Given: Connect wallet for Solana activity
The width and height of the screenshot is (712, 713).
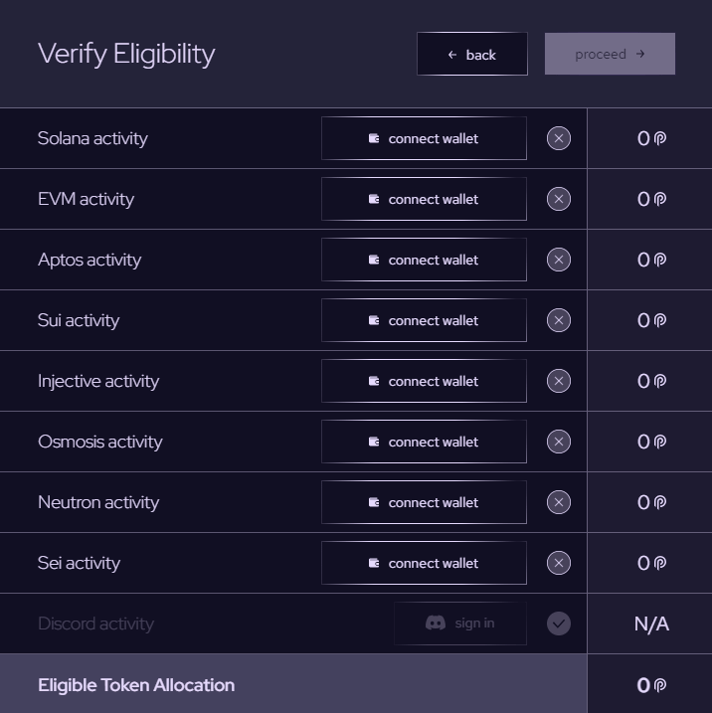Looking at the screenshot, I should pyautogui.click(x=424, y=138).
